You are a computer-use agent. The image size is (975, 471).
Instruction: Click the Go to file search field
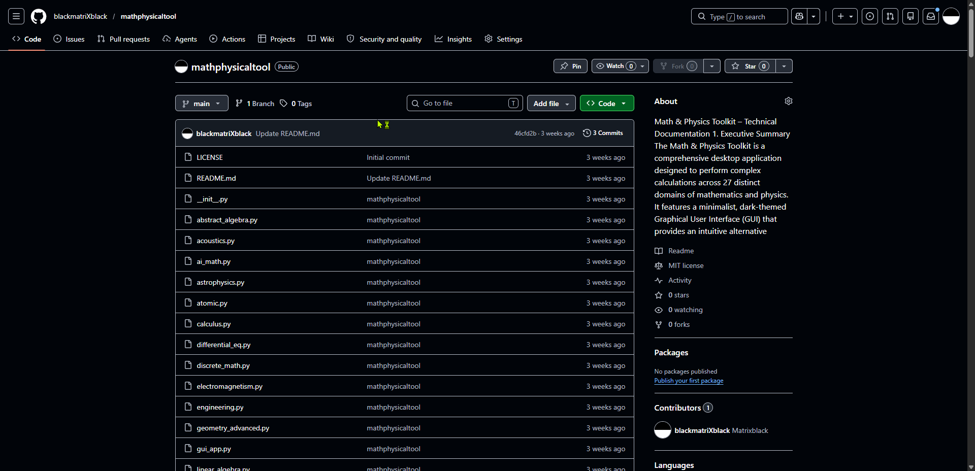465,103
